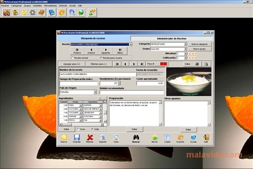Go to the next step arrow
Viewport: 253px width, 169px height.
134,64
